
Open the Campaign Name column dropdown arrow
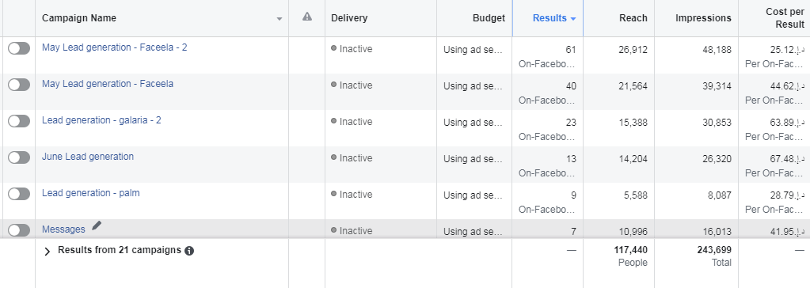coord(280,19)
